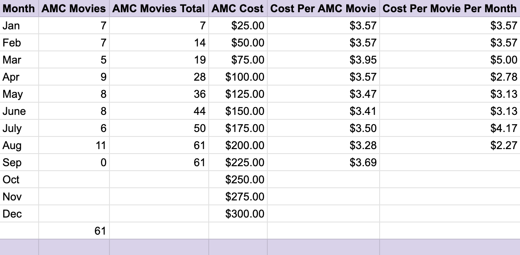
Task: Select the Jan month cell
Action: 19,26
